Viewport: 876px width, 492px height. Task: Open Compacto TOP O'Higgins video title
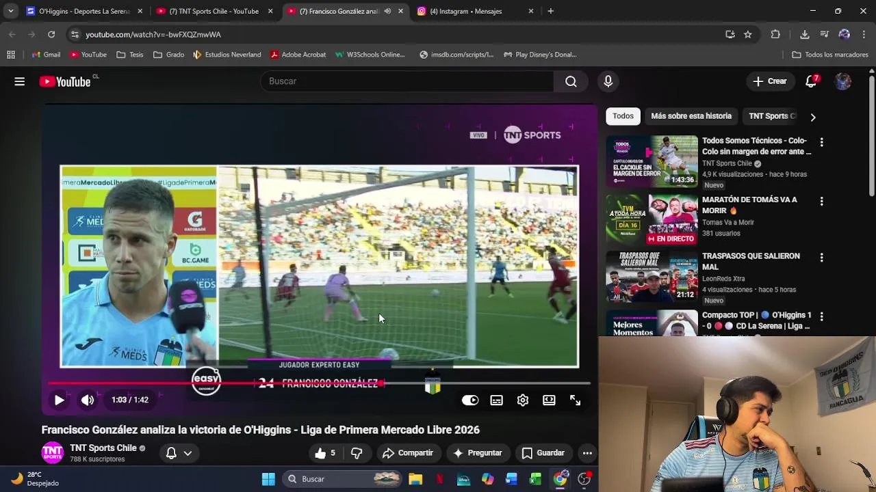point(756,320)
